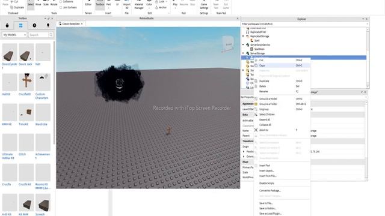Click the Play test button
This screenshot has height=216, width=385.
175,4
